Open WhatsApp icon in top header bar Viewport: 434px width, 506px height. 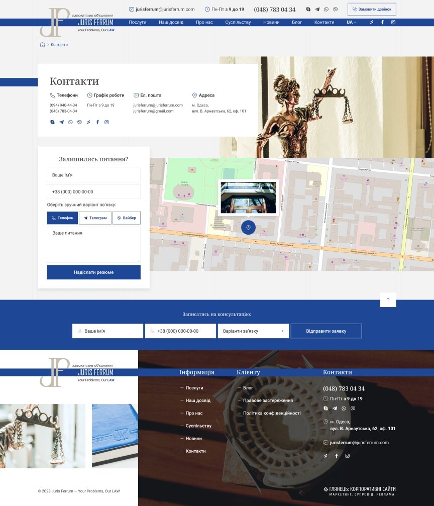tap(326, 10)
